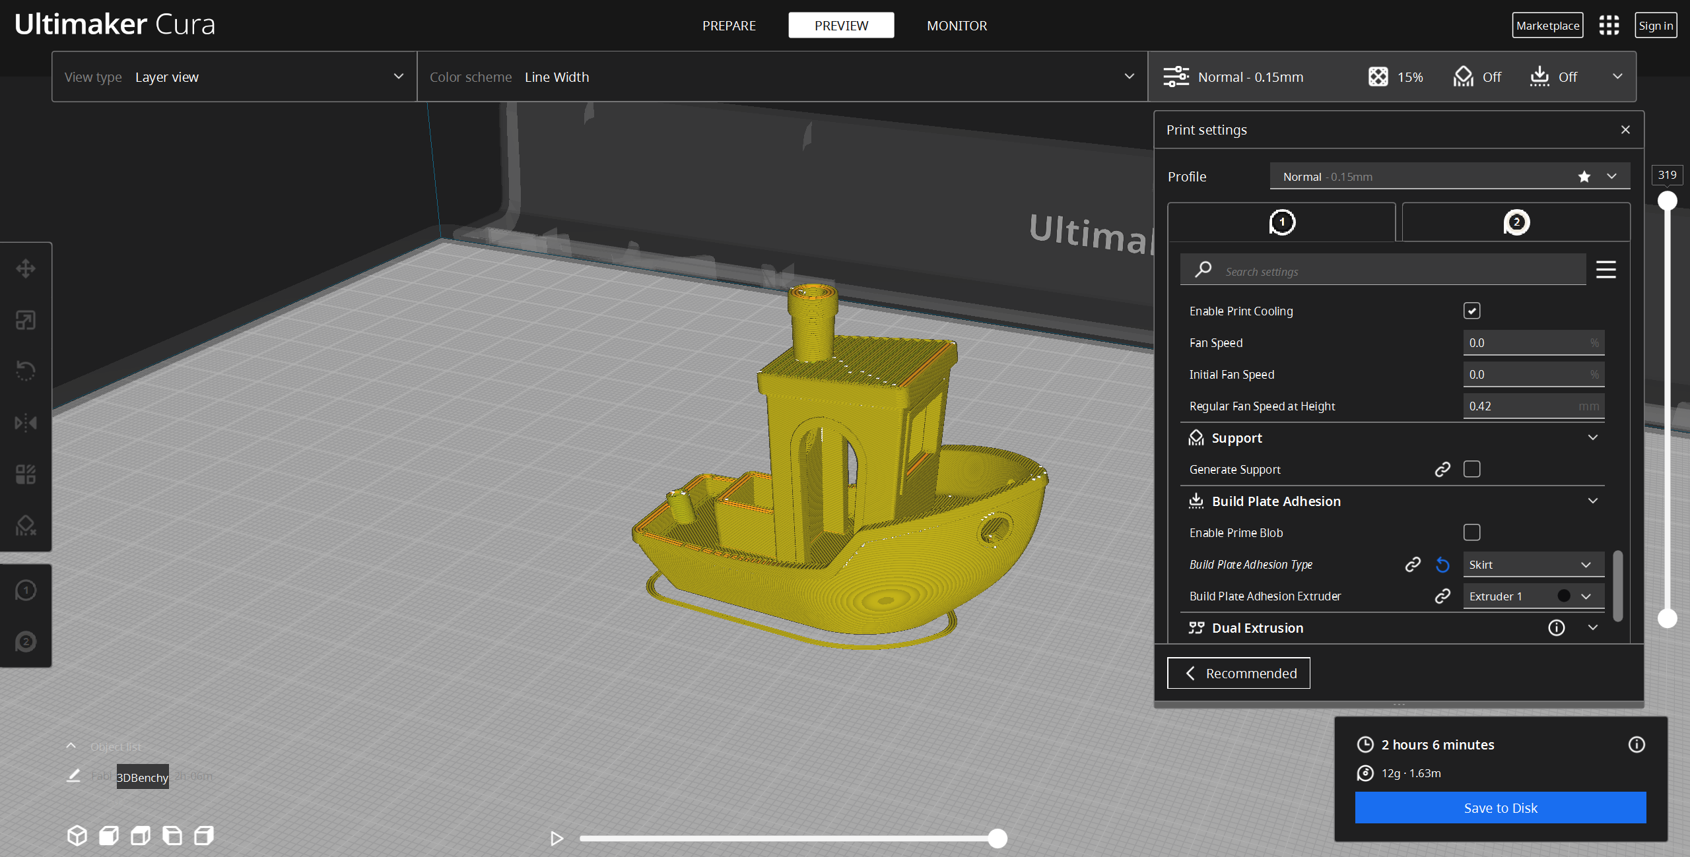Viewport: 1690px width, 857px height.
Task: Open the Support Blocker tool
Action: tap(26, 526)
